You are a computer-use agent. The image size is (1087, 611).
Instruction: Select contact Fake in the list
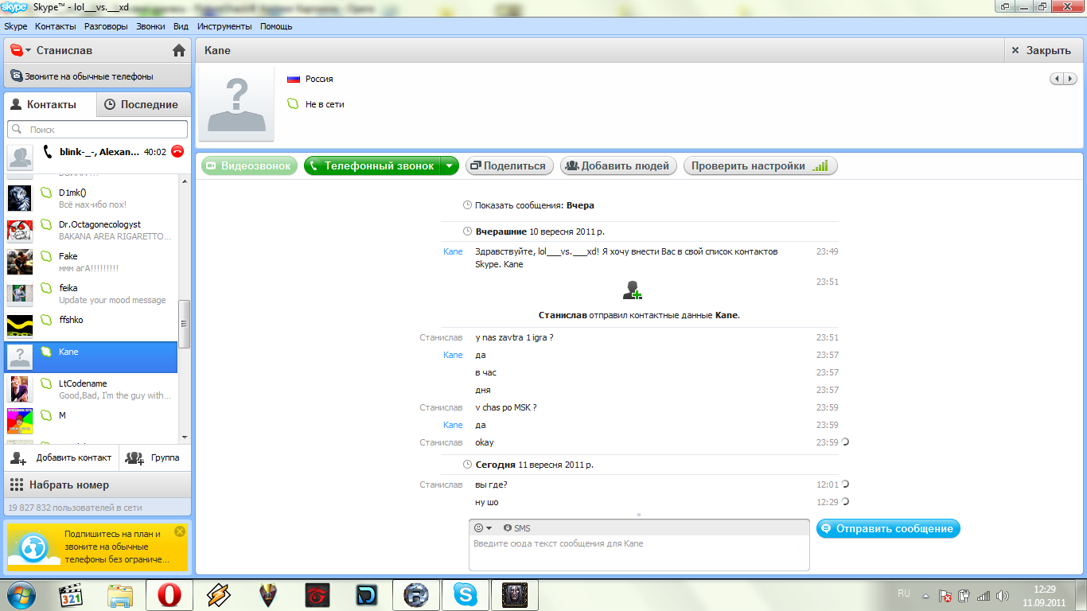tap(92, 262)
